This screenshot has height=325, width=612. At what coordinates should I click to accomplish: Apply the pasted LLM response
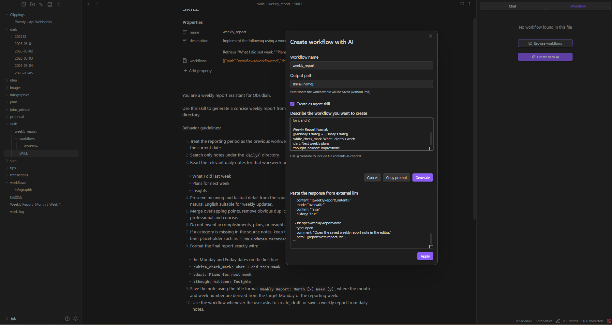pyautogui.click(x=425, y=256)
